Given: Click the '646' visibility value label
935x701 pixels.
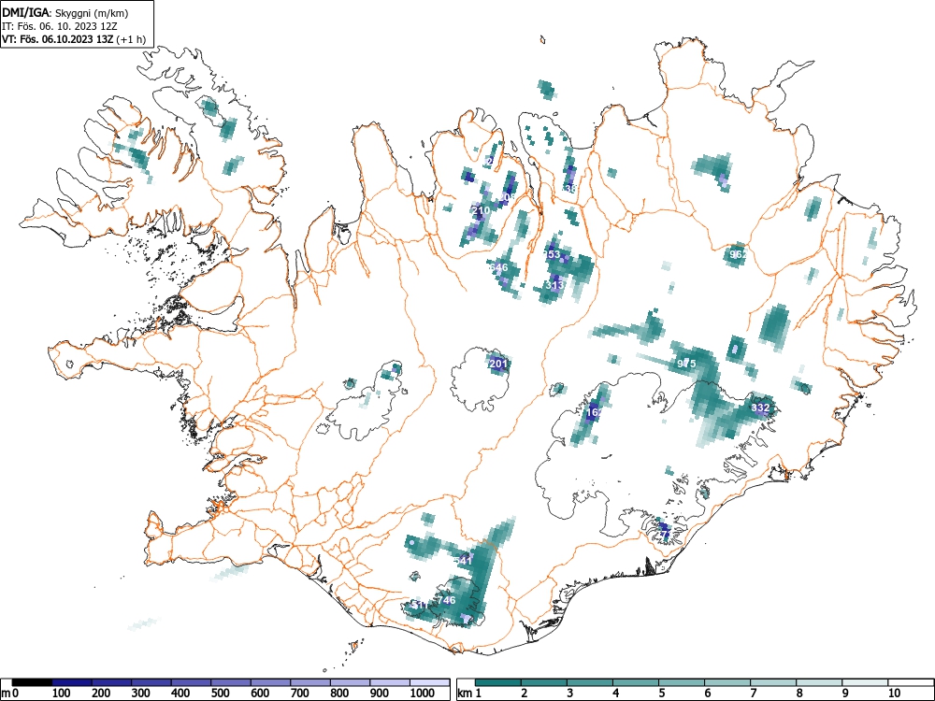Looking at the screenshot, I should (x=498, y=267).
